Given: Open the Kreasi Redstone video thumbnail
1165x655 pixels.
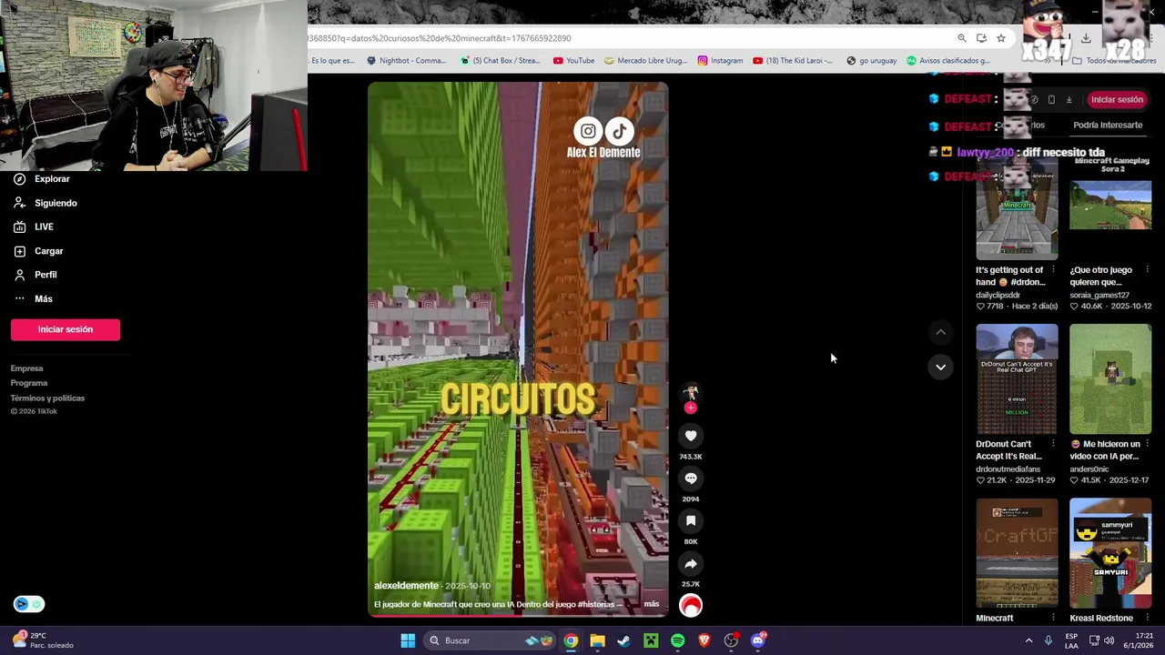Looking at the screenshot, I should (1110, 553).
